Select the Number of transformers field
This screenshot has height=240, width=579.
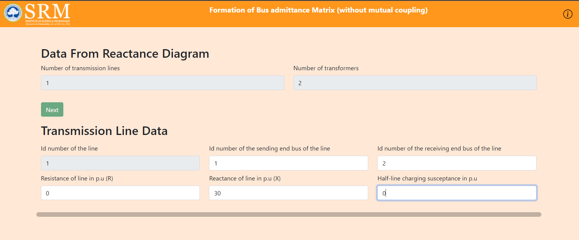pos(415,83)
